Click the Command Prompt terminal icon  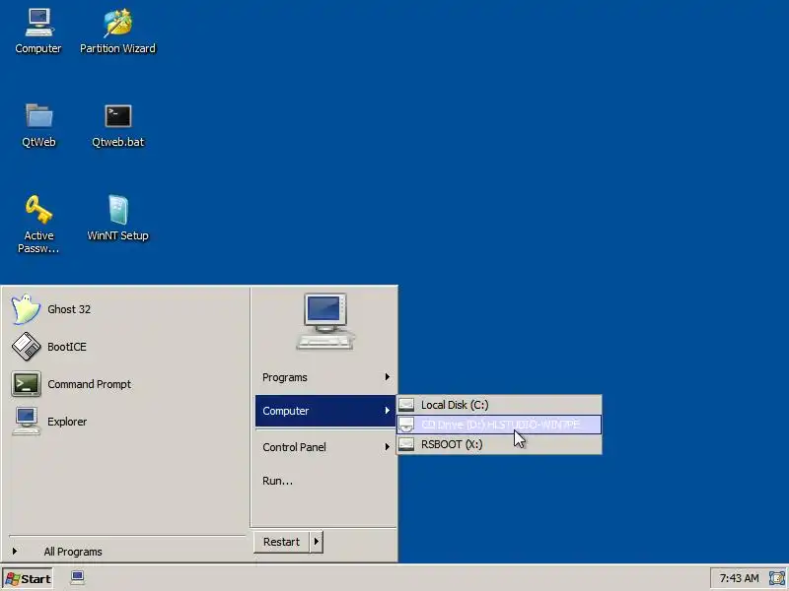click(x=26, y=384)
